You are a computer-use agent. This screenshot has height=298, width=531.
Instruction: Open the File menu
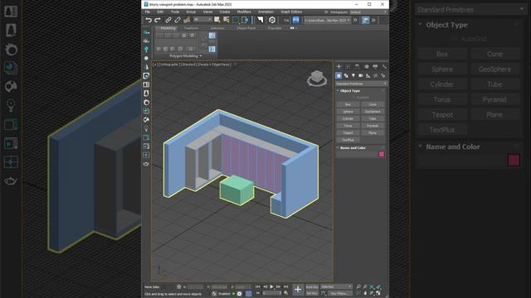(148, 12)
